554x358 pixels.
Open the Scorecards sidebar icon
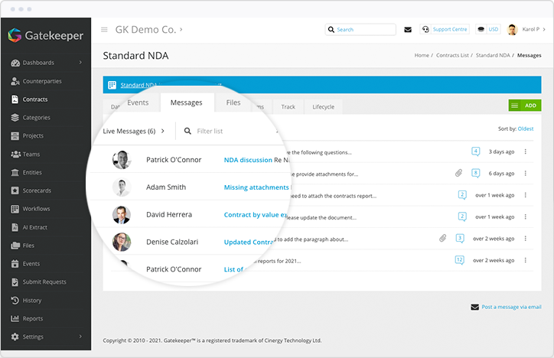pyautogui.click(x=15, y=190)
